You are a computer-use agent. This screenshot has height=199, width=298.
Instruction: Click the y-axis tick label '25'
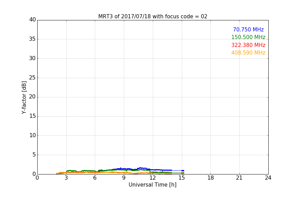(x=32, y=77)
